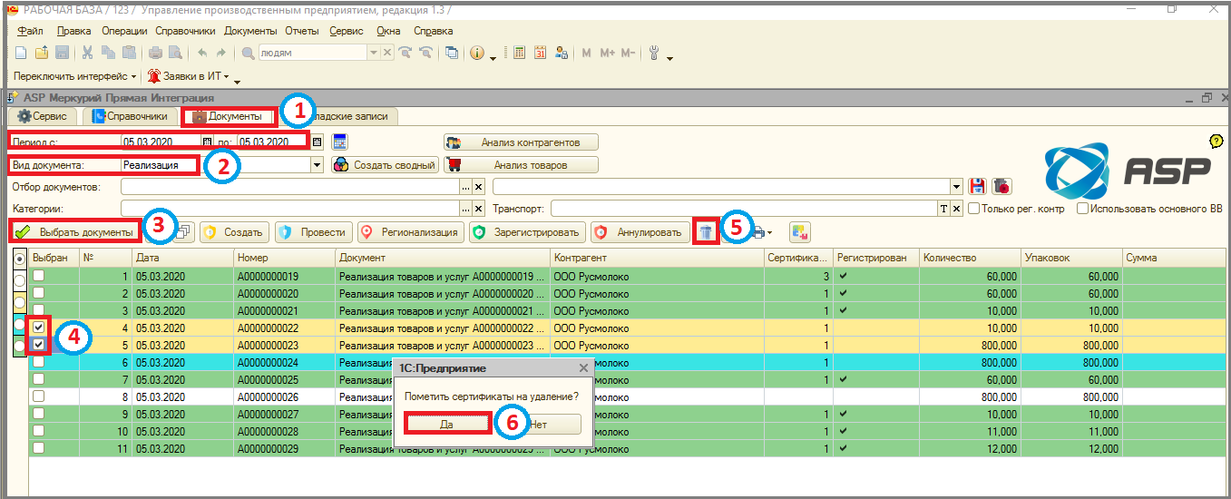Click the windows list icon in toolbar
Image resolution: width=1231 pixels, height=499 pixels.
tap(452, 53)
